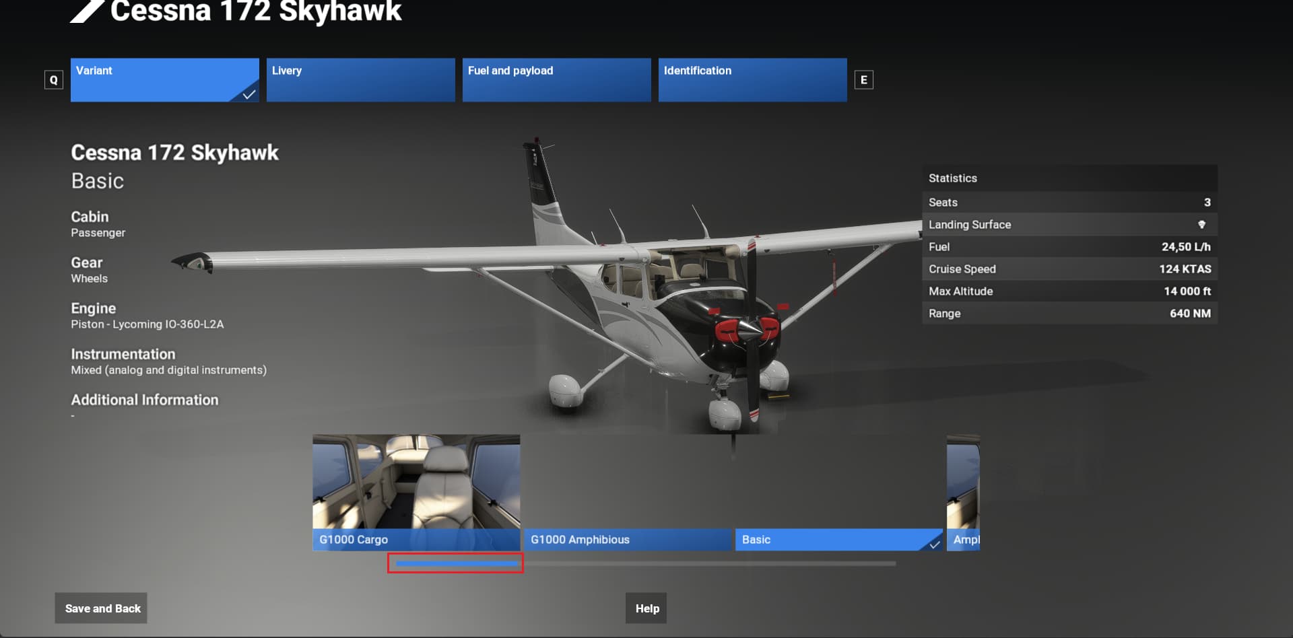Switch to the Identification tab
The height and width of the screenshot is (638, 1293).
(x=752, y=80)
